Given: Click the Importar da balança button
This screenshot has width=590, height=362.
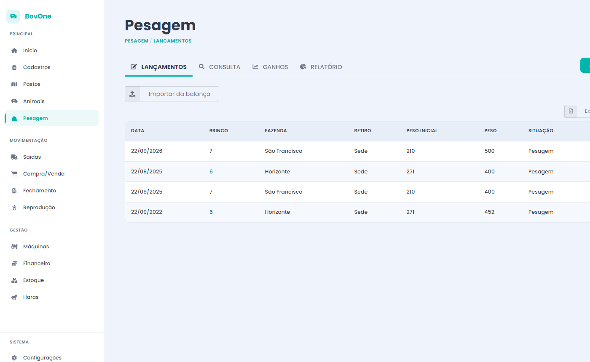Looking at the screenshot, I should tap(172, 94).
